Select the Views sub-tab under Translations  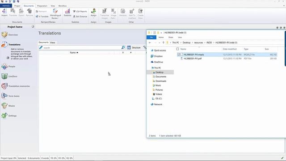tap(53, 42)
